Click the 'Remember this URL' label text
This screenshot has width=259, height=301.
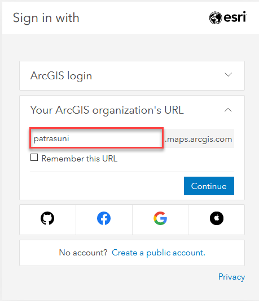click(80, 159)
